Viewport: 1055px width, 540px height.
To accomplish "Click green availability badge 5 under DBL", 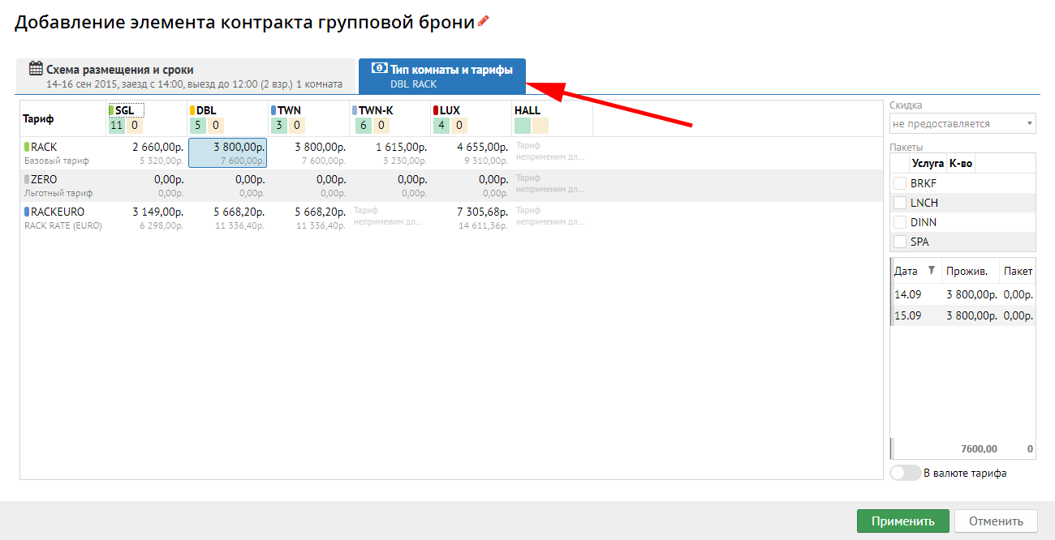I will point(197,125).
